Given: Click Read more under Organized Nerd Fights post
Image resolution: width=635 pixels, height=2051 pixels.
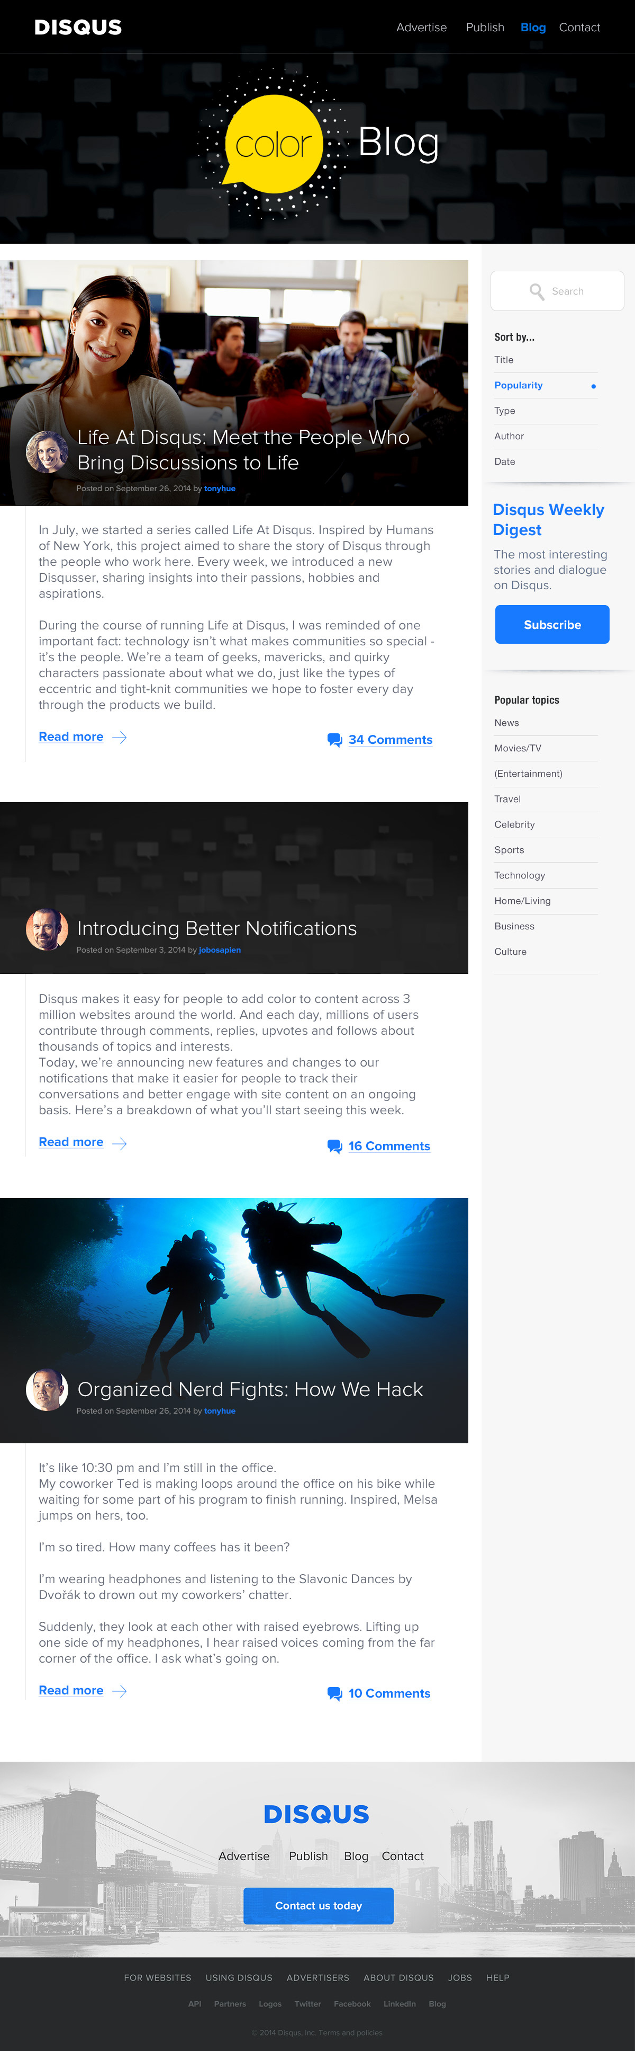Looking at the screenshot, I should pos(71,1690).
